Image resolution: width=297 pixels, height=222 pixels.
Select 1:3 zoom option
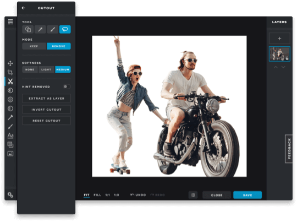pyautogui.click(x=117, y=195)
